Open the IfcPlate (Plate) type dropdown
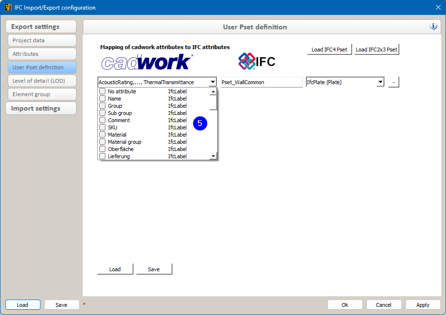 click(x=380, y=82)
